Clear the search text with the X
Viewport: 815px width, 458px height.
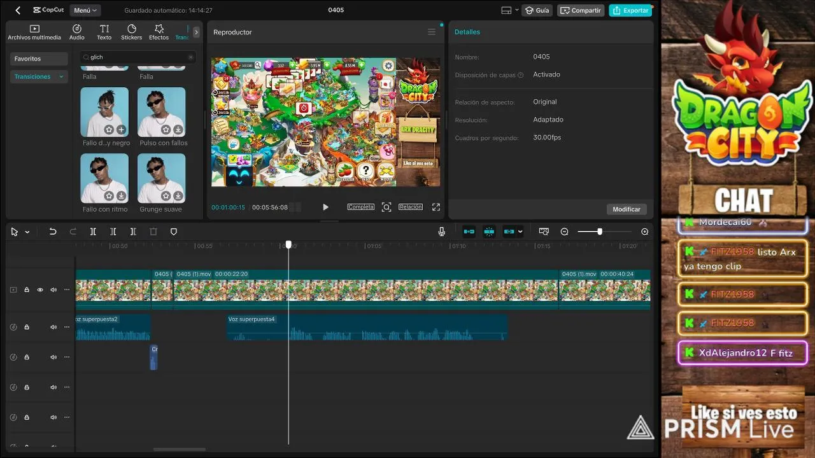pyautogui.click(x=190, y=57)
